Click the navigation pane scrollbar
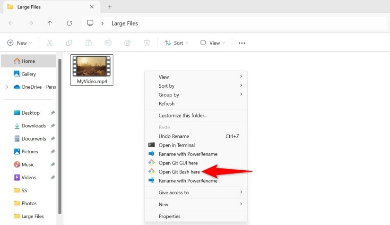390x225 pixels. (x=60, y=136)
